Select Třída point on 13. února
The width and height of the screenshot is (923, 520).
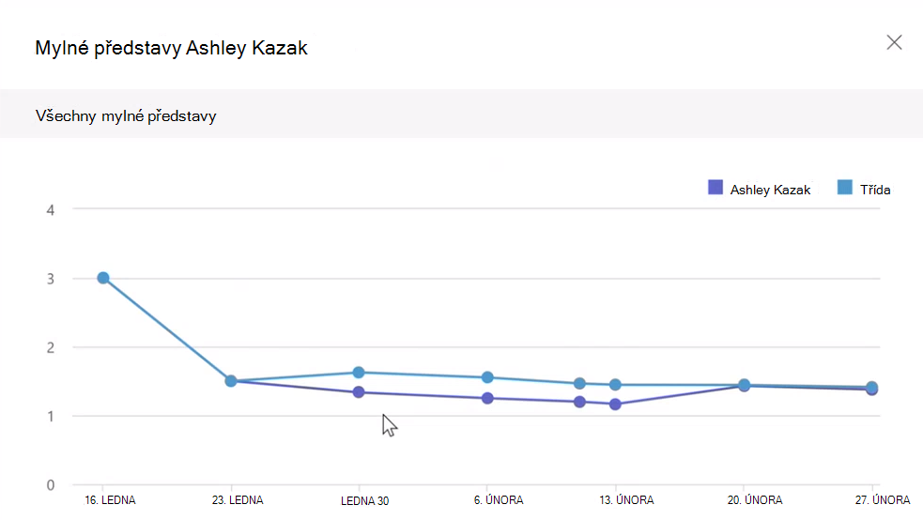(x=615, y=385)
